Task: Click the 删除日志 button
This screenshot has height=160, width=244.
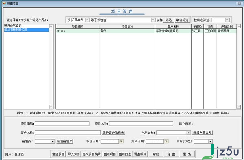Action: 125,154
